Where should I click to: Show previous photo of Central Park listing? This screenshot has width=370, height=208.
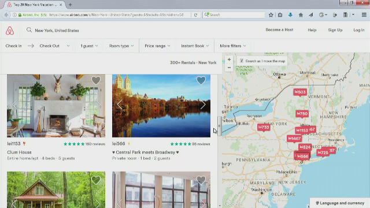120,105
